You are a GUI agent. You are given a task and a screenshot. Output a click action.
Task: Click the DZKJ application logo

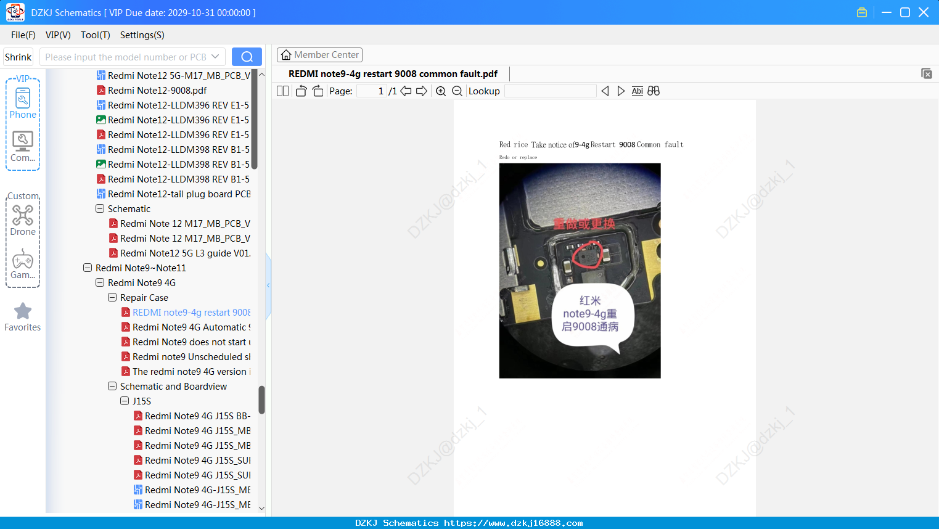[15, 12]
